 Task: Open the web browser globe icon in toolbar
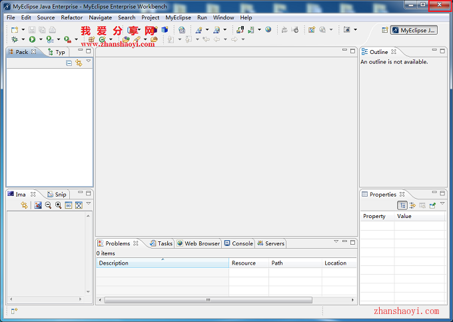(268, 29)
